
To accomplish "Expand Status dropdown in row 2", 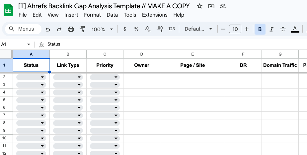I will [31, 77].
